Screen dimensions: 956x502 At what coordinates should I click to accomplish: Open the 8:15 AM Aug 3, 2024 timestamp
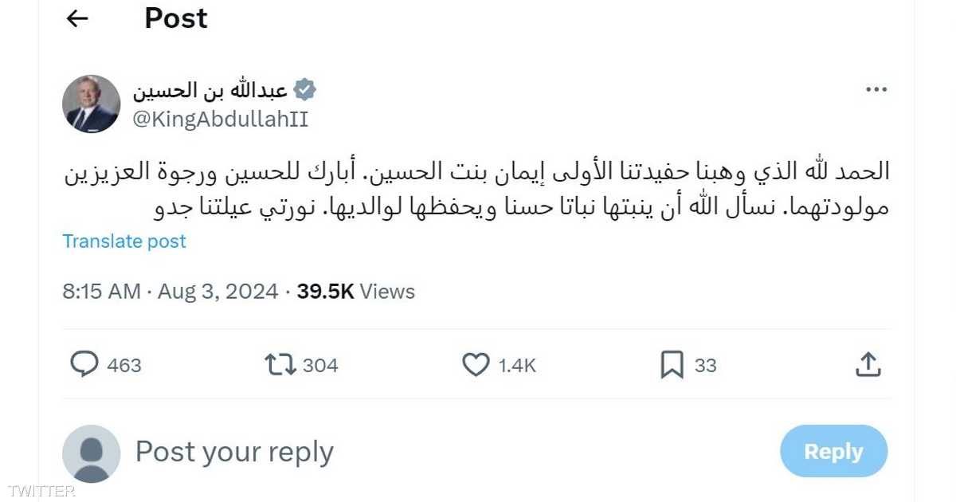click(x=170, y=292)
